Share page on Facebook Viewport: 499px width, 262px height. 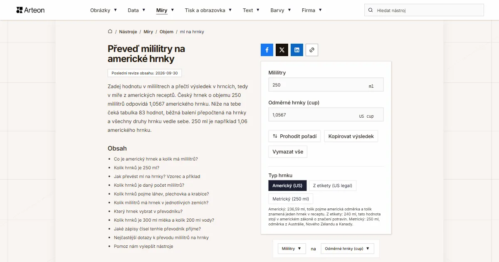(x=267, y=50)
